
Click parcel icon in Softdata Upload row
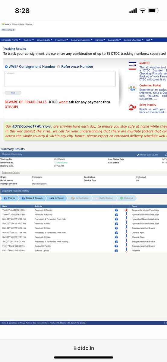(x=116, y=251)
